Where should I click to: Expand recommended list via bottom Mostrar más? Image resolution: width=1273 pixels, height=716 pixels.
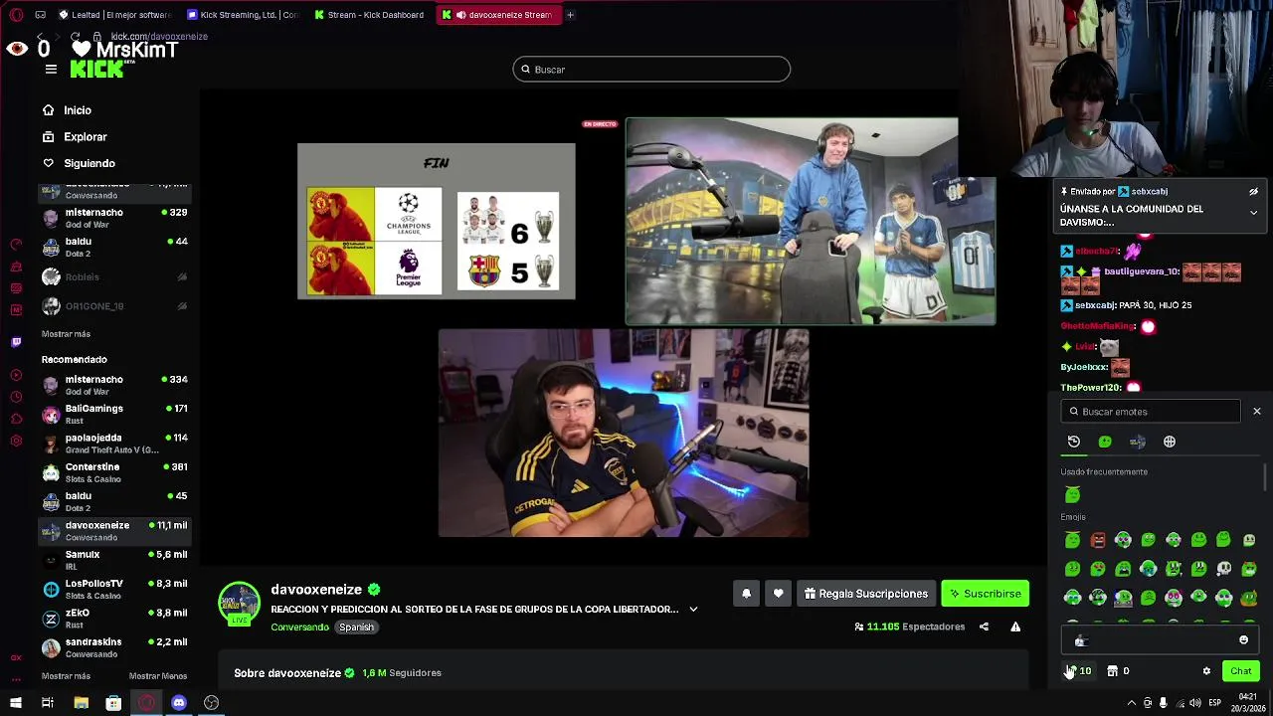[x=66, y=676]
